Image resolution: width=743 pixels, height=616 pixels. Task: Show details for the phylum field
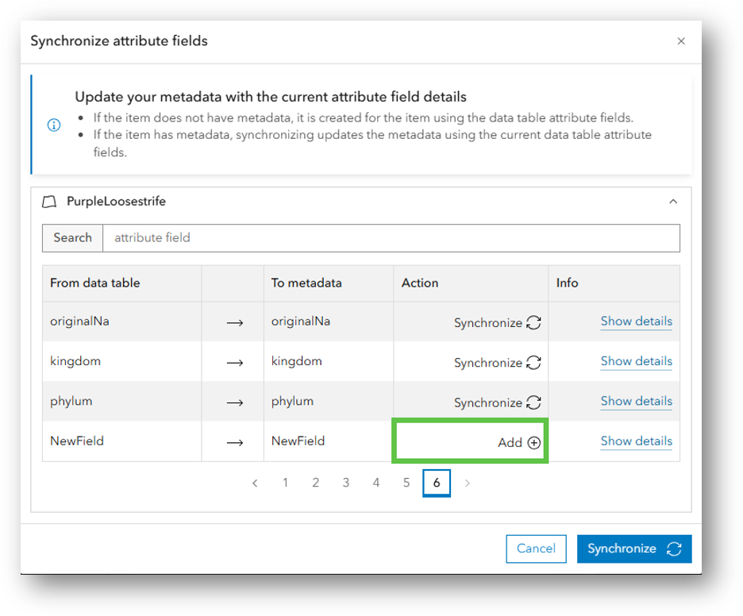coord(636,401)
